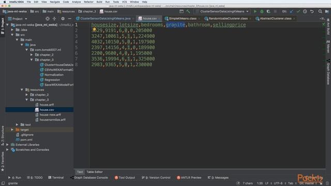
Task: Open the Navigate menu
Action: [55, 2]
